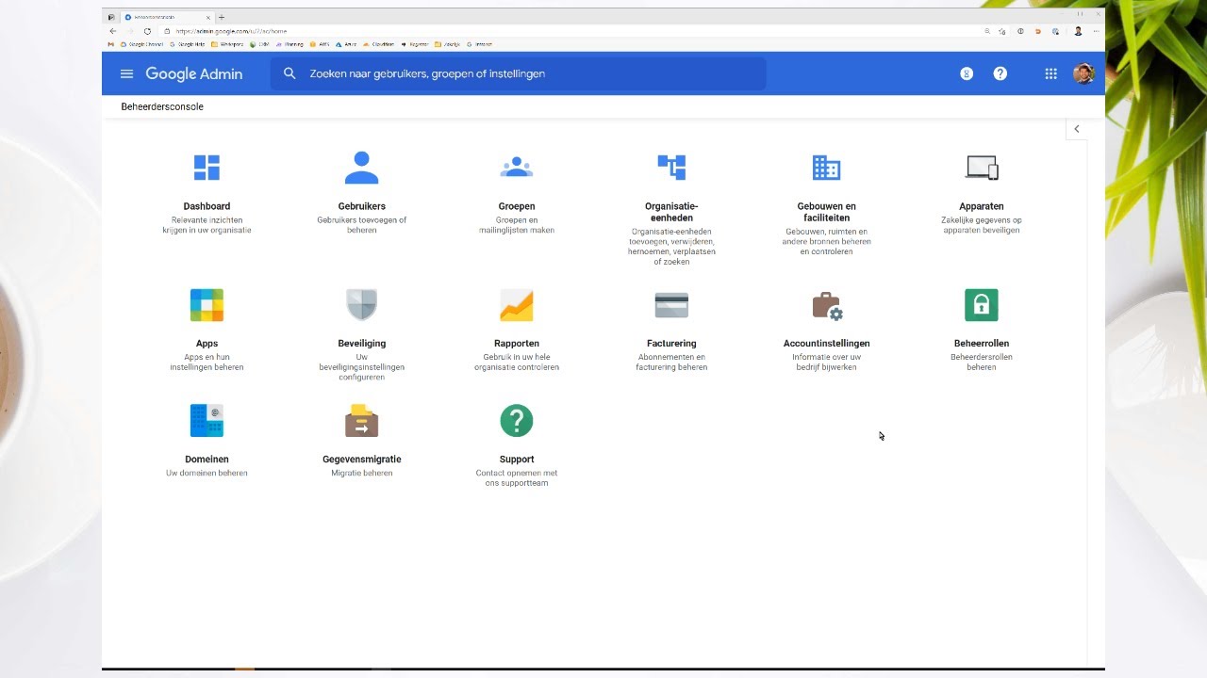Open the browser profile picture
The width and height of the screenshot is (1207, 678).
1078,31
